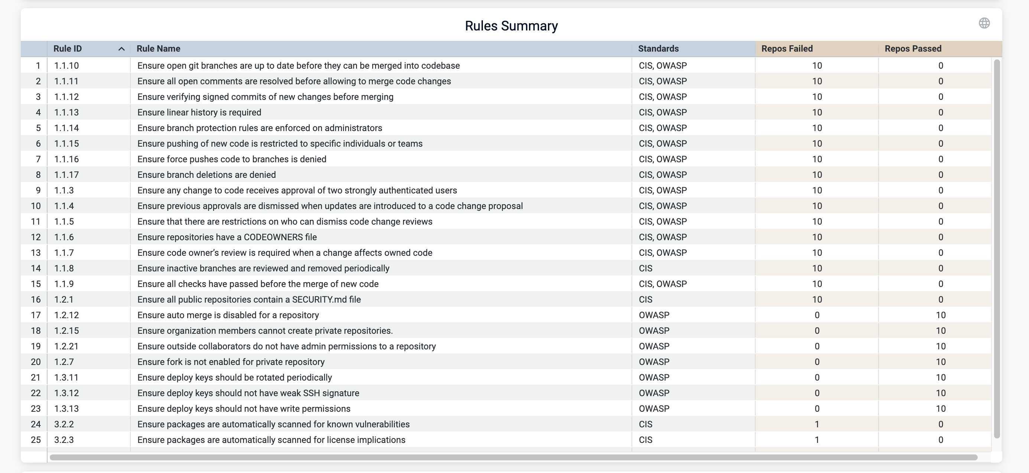Click Standards cell for rule 1.1.8
Image resolution: width=1029 pixels, height=473 pixels.
click(x=645, y=268)
